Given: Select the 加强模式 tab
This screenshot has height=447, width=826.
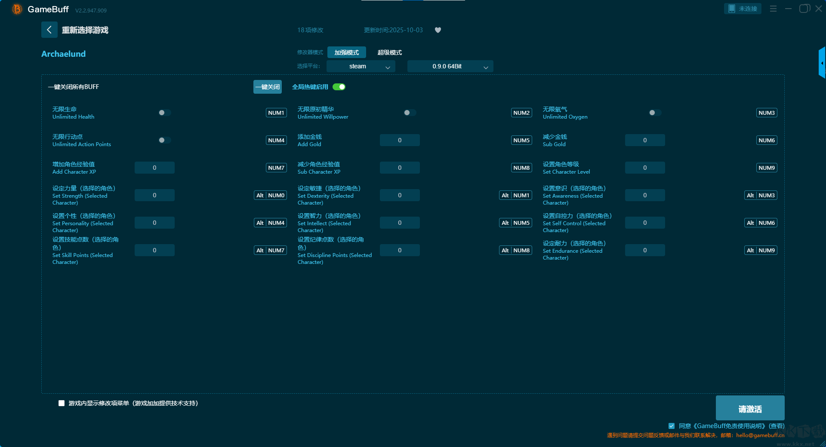Looking at the screenshot, I should click(x=346, y=52).
